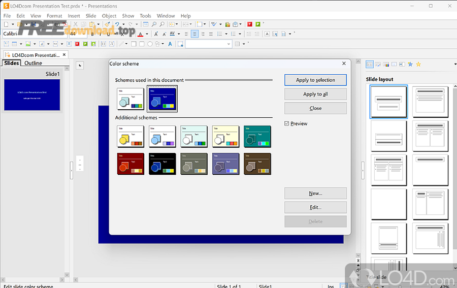Image resolution: width=457 pixels, height=288 pixels.
Task: Open the Tools menu
Action: click(x=145, y=16)
